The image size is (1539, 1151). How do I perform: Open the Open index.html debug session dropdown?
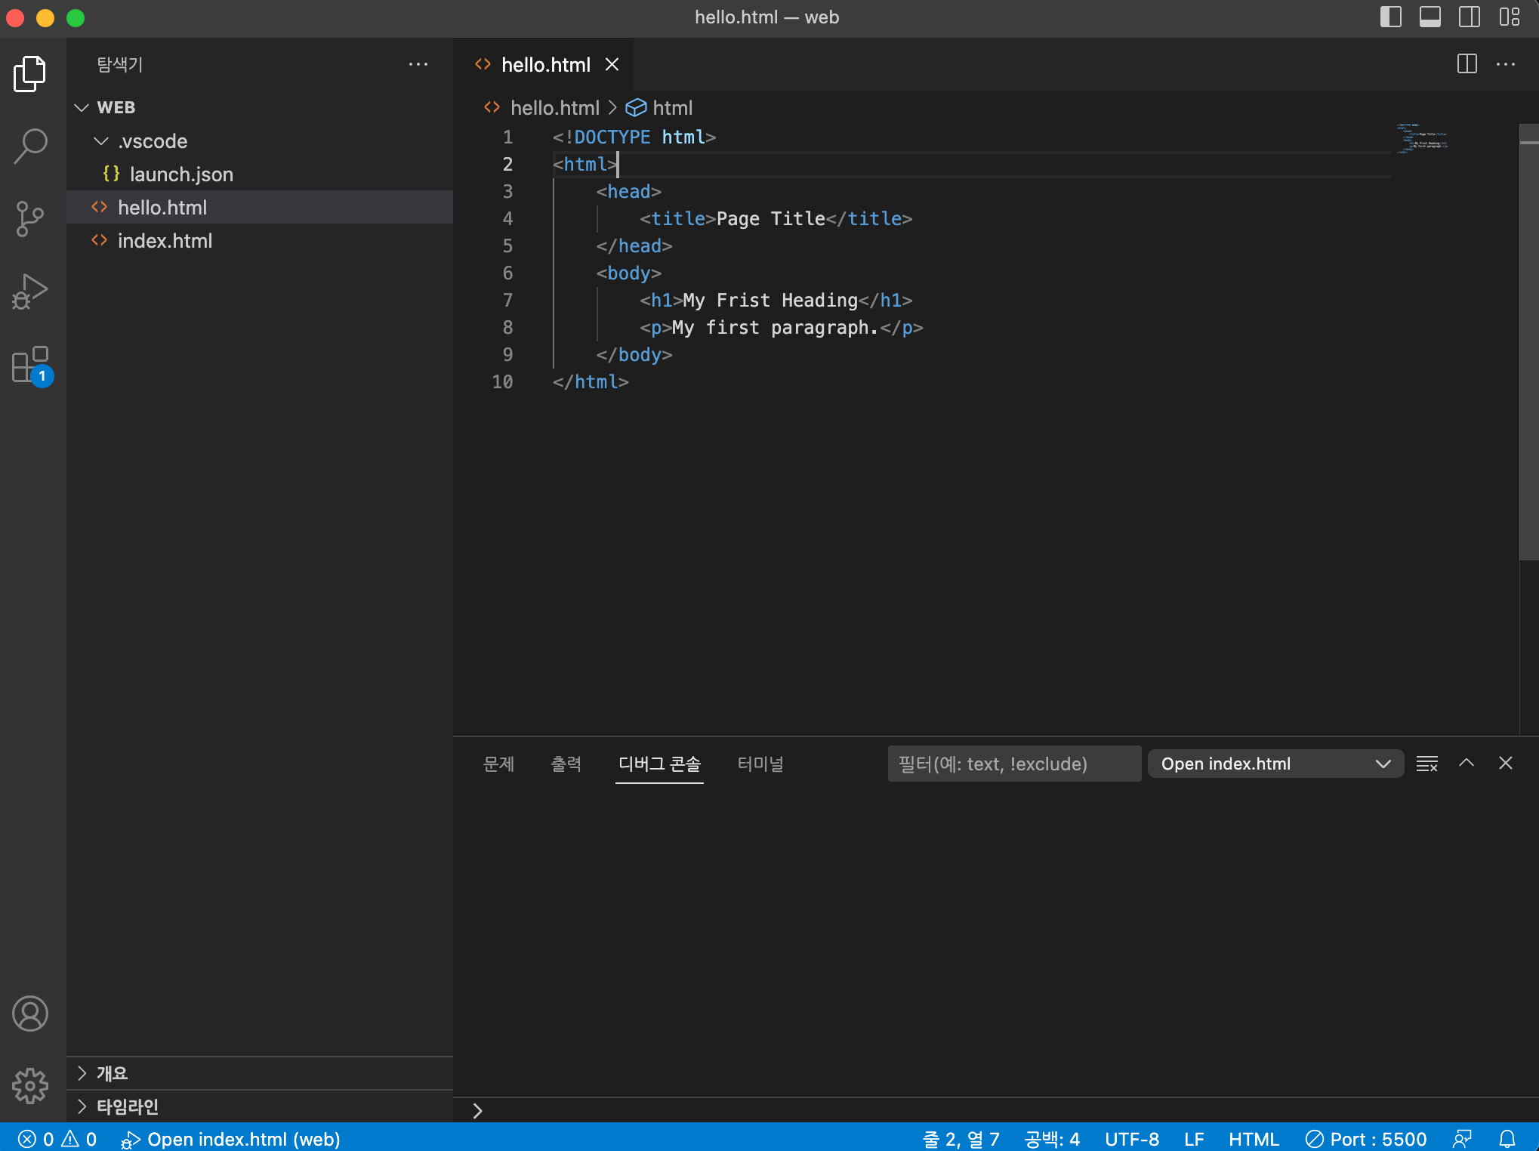pyautogui.click(x=1275, y=764)
